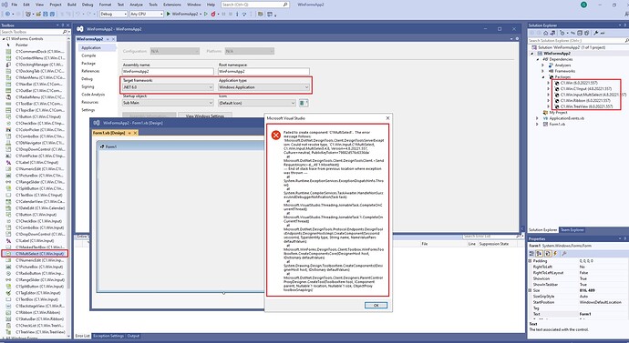Select the Form1.vb [Design] tab
This screenshot has height=343, width=629.
pyautogui.click(x=109, y=133)
